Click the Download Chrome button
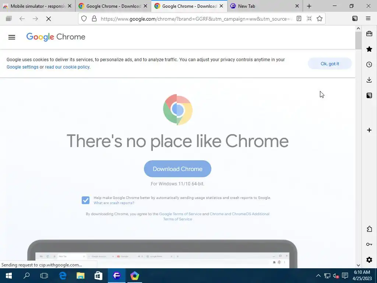377x283 pixels. click(178, 169)
